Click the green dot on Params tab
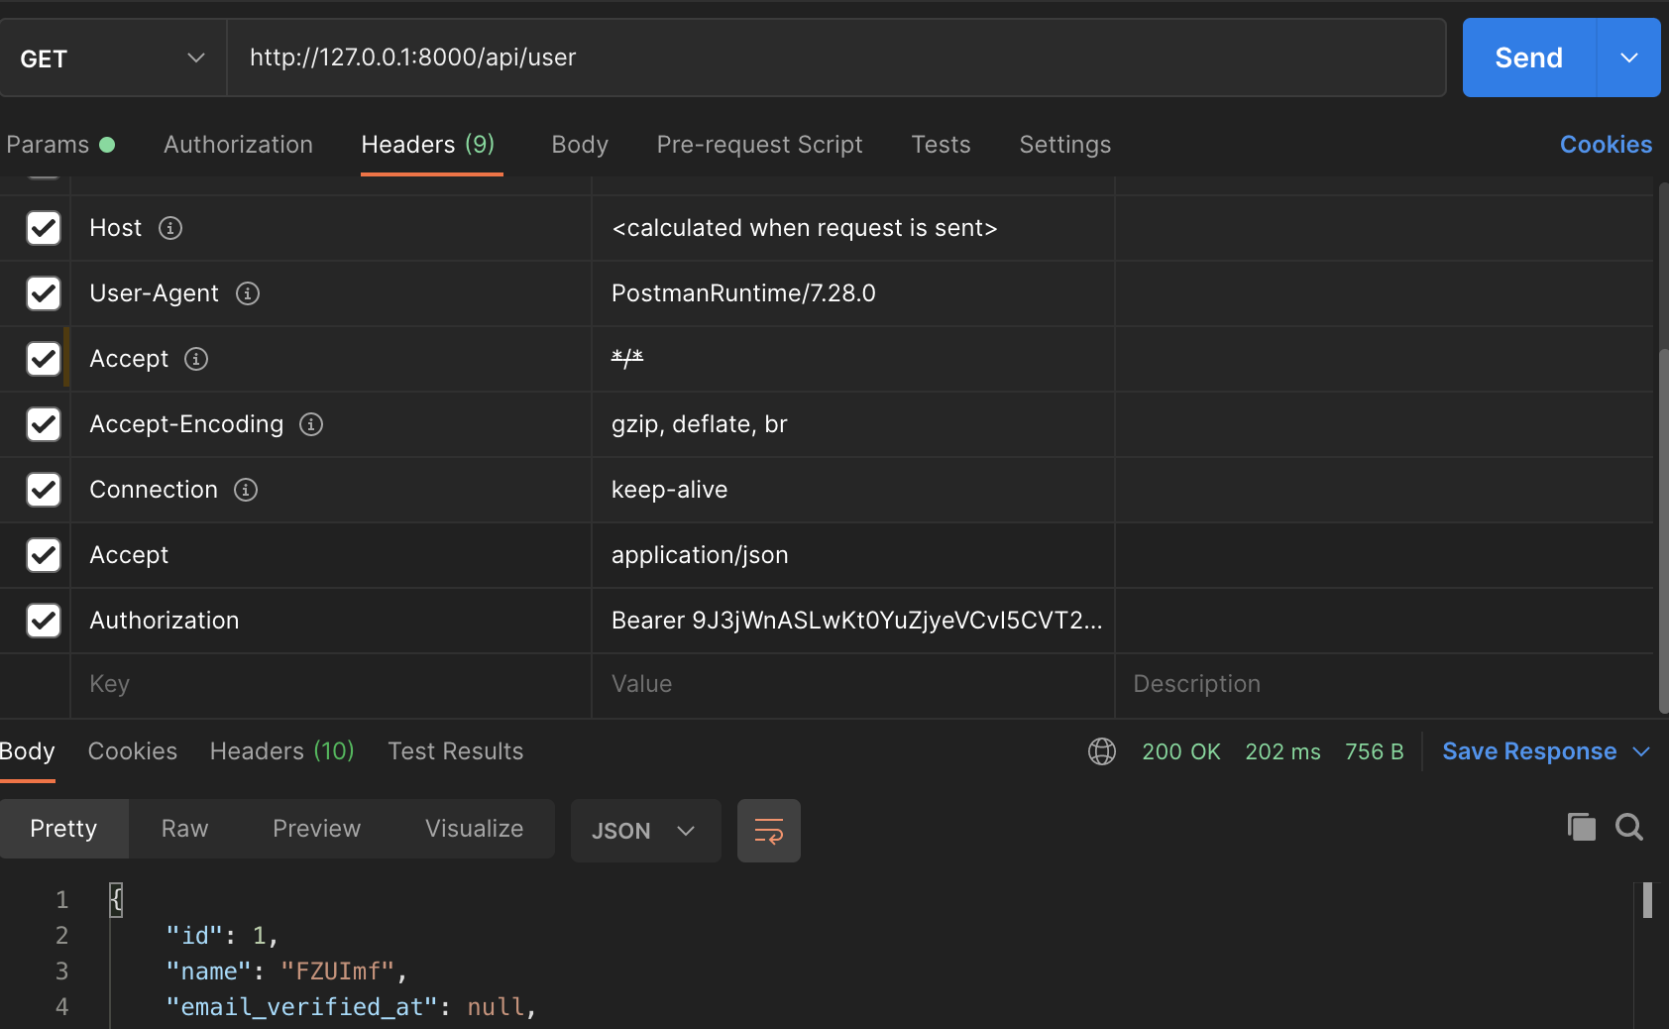1669x1029 pixels. tap(106, 144)
